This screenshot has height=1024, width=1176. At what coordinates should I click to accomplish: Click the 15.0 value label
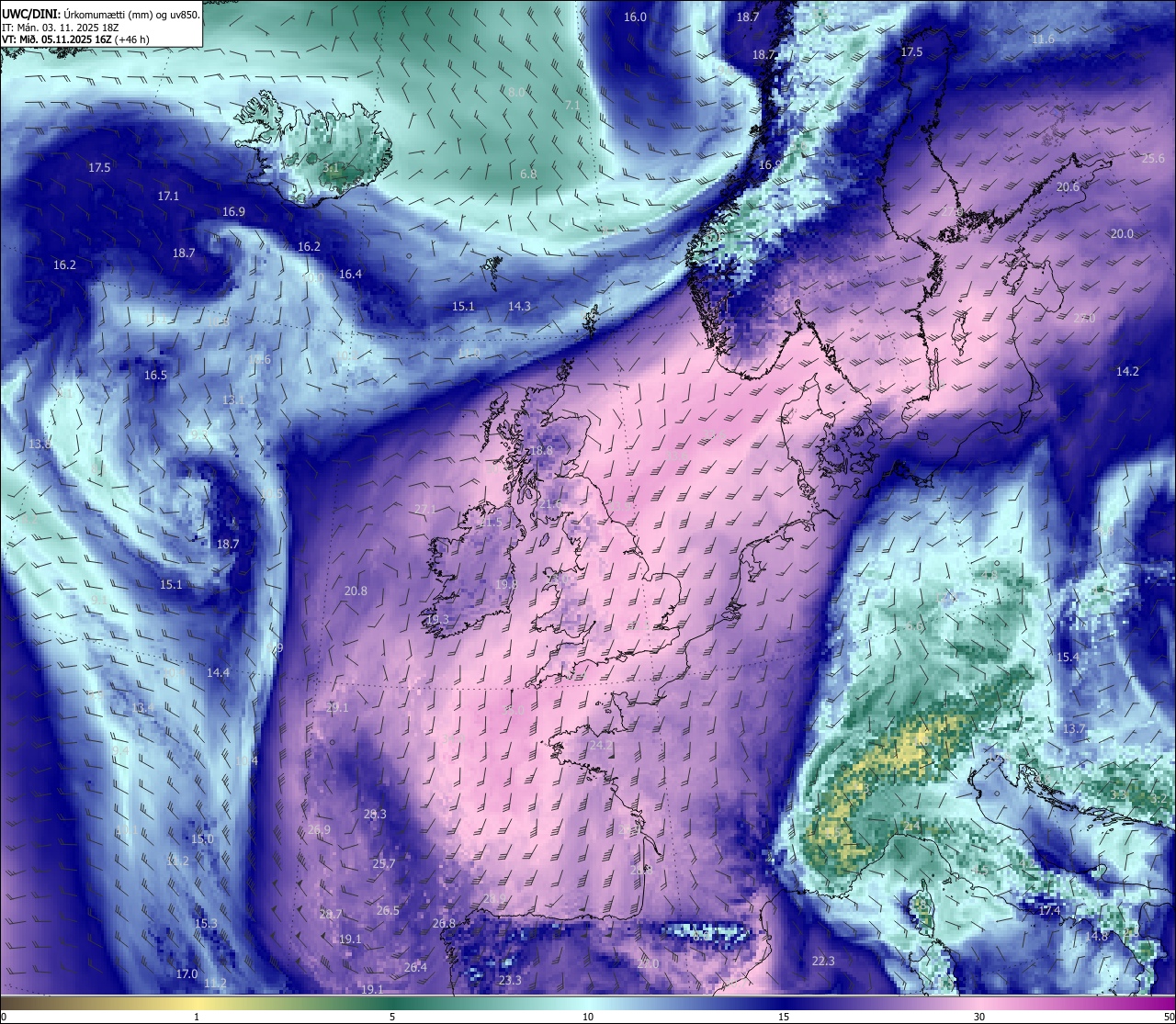click(202, 838)
